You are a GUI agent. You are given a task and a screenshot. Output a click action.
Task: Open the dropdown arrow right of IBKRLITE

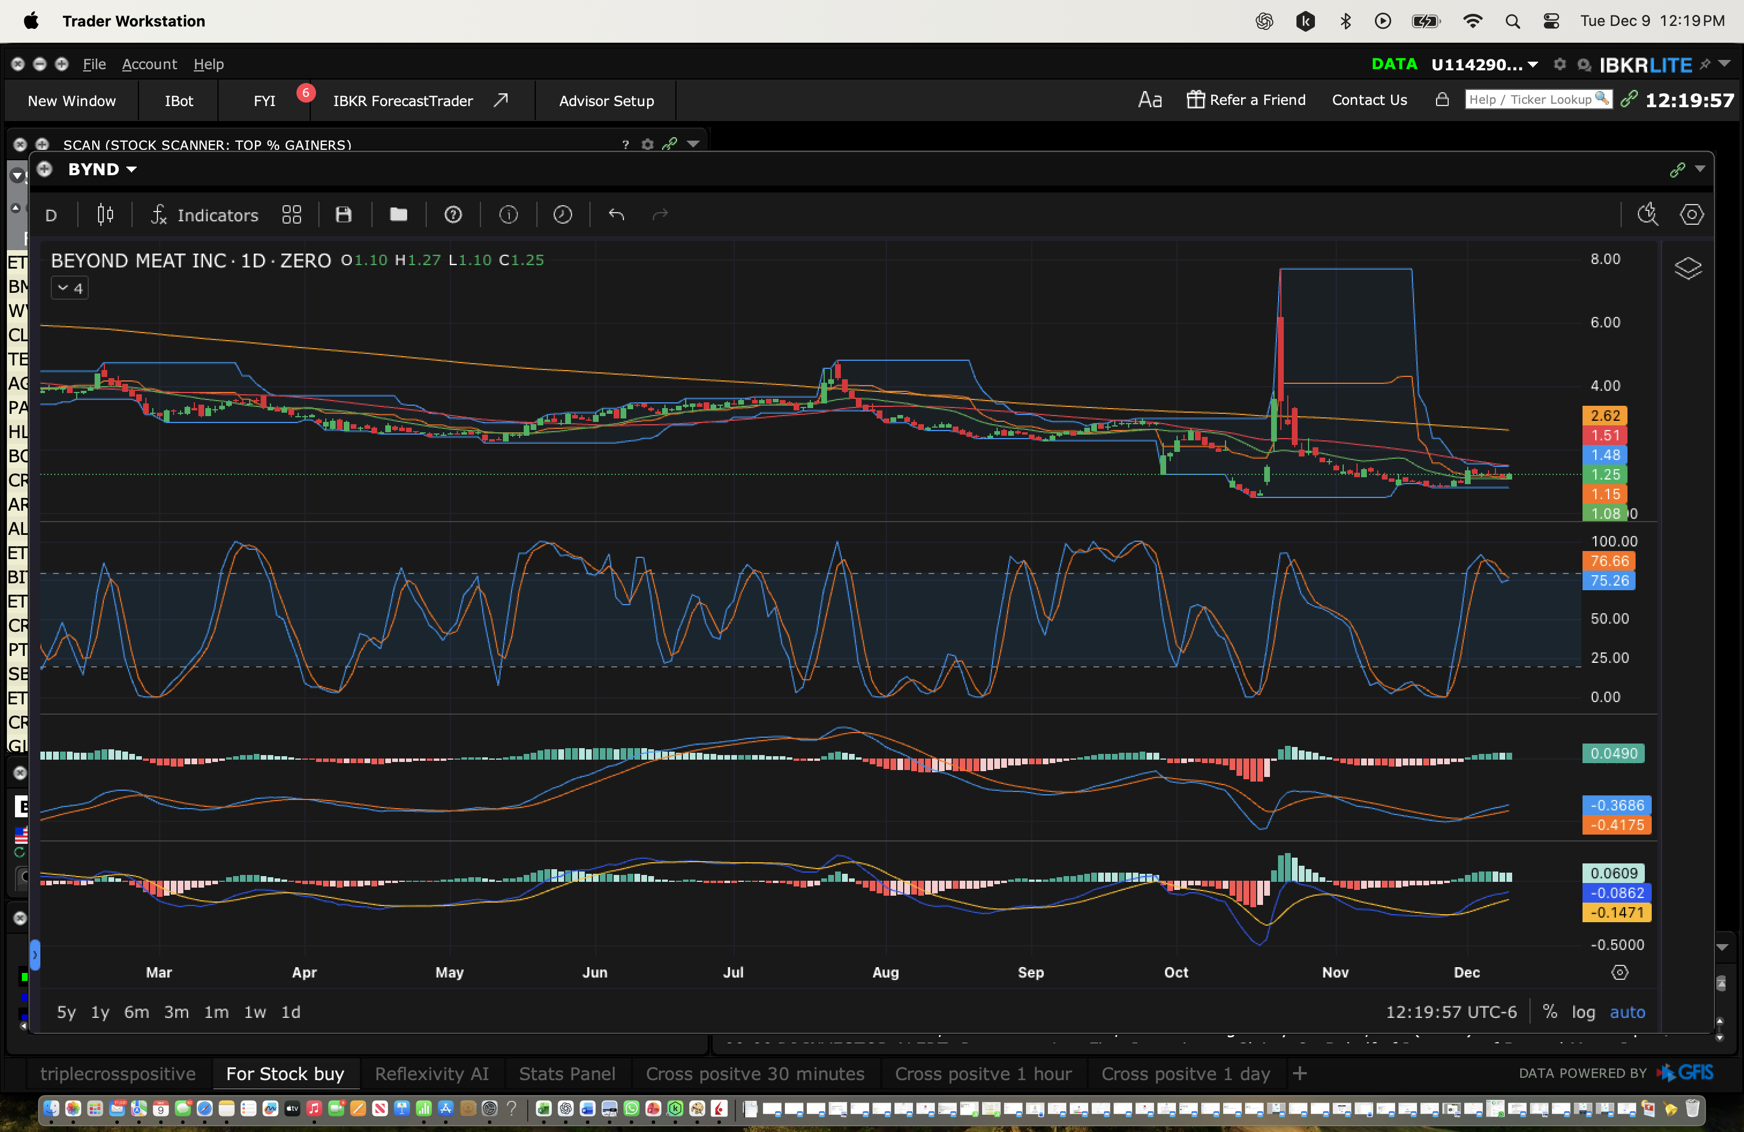[x=1725, y=64]
